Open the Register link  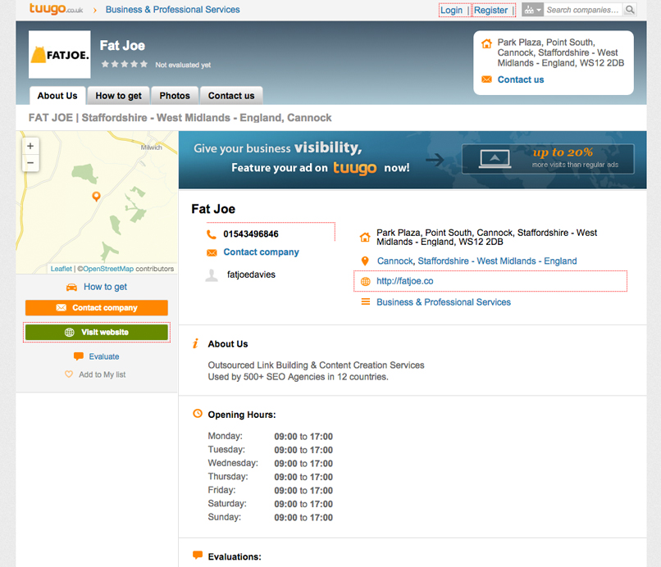490,10
